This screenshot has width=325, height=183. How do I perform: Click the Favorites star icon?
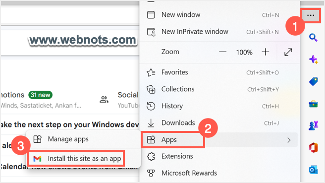(151, 72)
